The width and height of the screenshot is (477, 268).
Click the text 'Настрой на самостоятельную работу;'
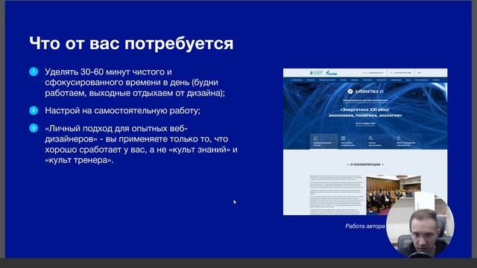coord(122,111)
